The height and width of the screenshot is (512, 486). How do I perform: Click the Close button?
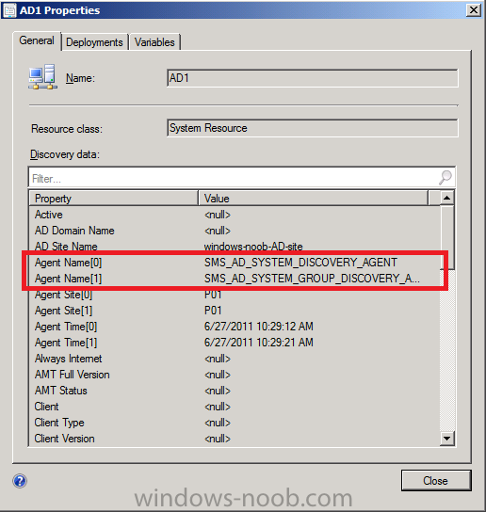[436, 481]
